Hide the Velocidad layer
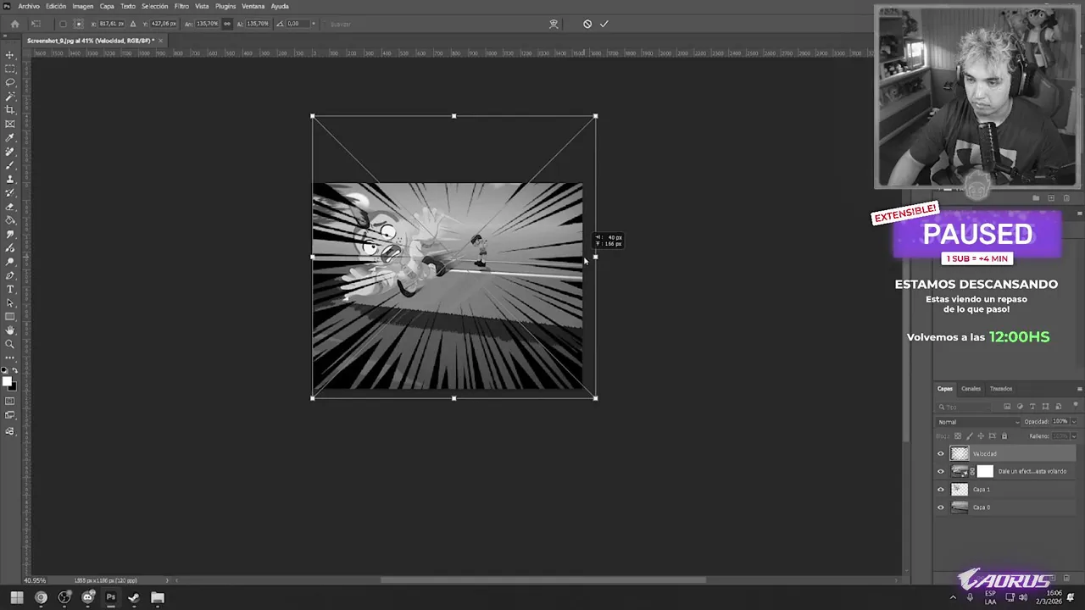The width and height of the screenshot is (1085, 610). [x=940, y=454]
